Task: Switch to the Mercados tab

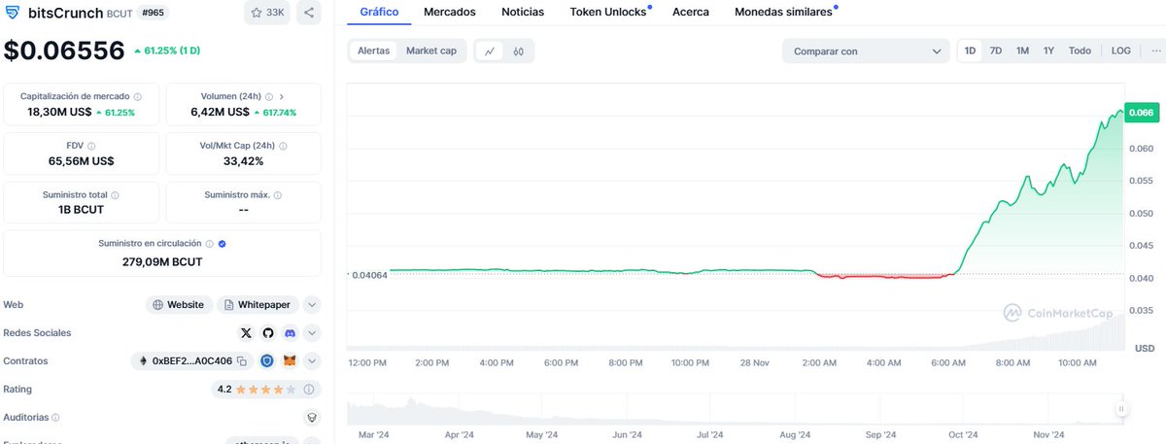Action: 450,13
